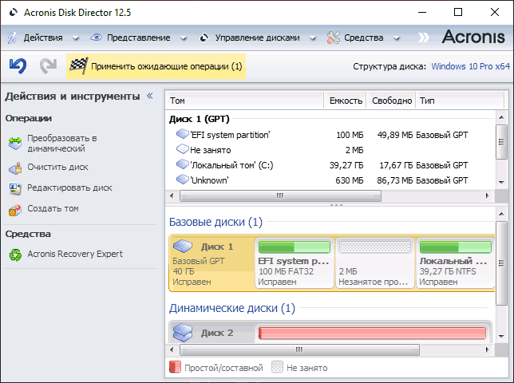Click the Edit disk icon
The image size is (514, 383).
click(15, 188)
